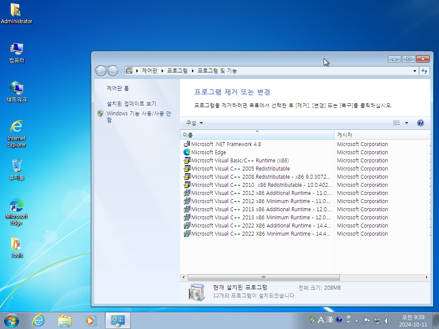Click the horizontal scrollbar left arrow
Image resolution: width=439 pixels, height=329 pixels.
(183, 277)
